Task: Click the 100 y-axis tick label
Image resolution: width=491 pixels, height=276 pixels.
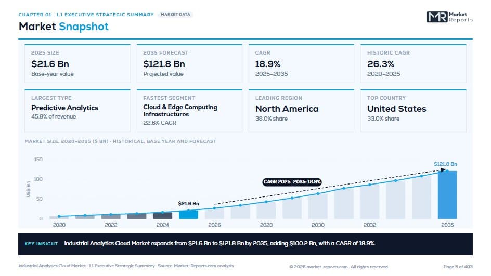Action: pos(38,179)
